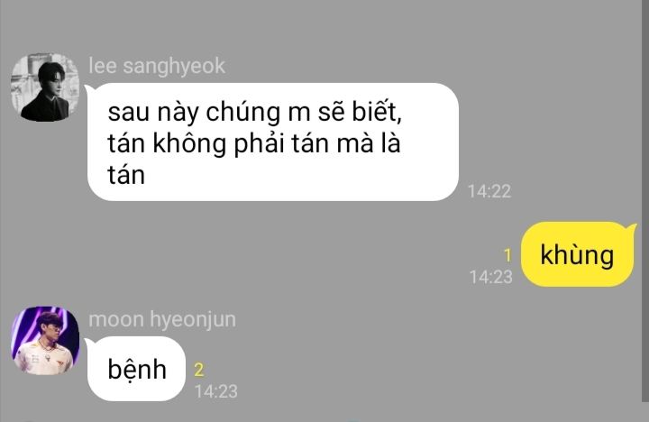This screenshot has height=422, width=649.
Task: Click the last word "tán" in the bubble
Action: tap(126, 175)
